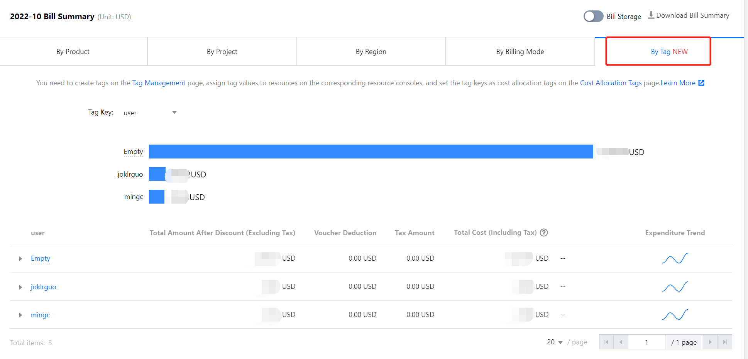Click the Total items: 3 text
Image resolution: width=748 pixels, height=359 pixels.
(31, 343)
